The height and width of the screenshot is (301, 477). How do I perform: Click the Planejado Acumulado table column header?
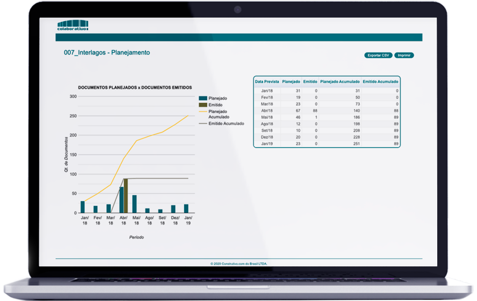[340, 81]
